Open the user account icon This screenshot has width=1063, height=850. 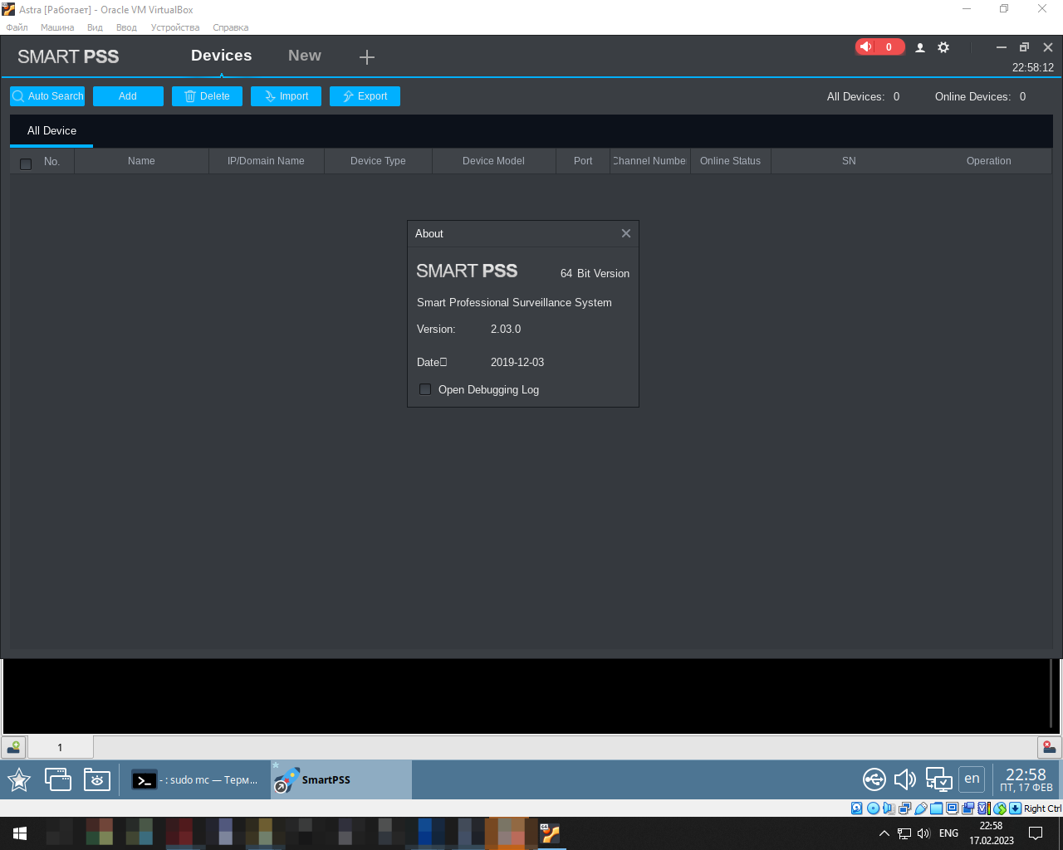tap(920, 47)
